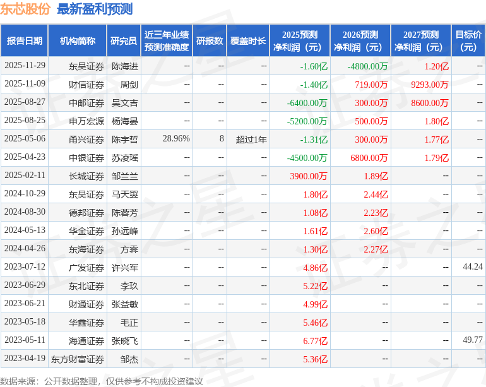Click the date 2025-11-29 cell
486x387 pixels.
(25, 66)
